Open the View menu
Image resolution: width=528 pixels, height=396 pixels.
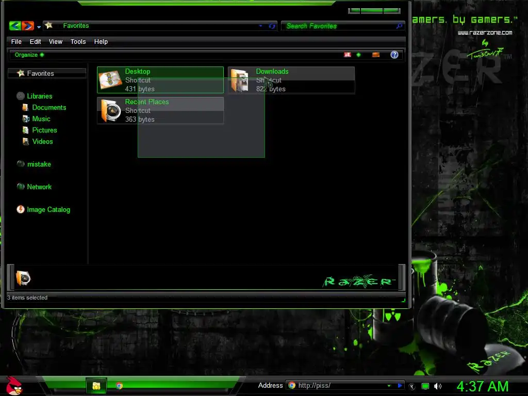coord(56,42)
